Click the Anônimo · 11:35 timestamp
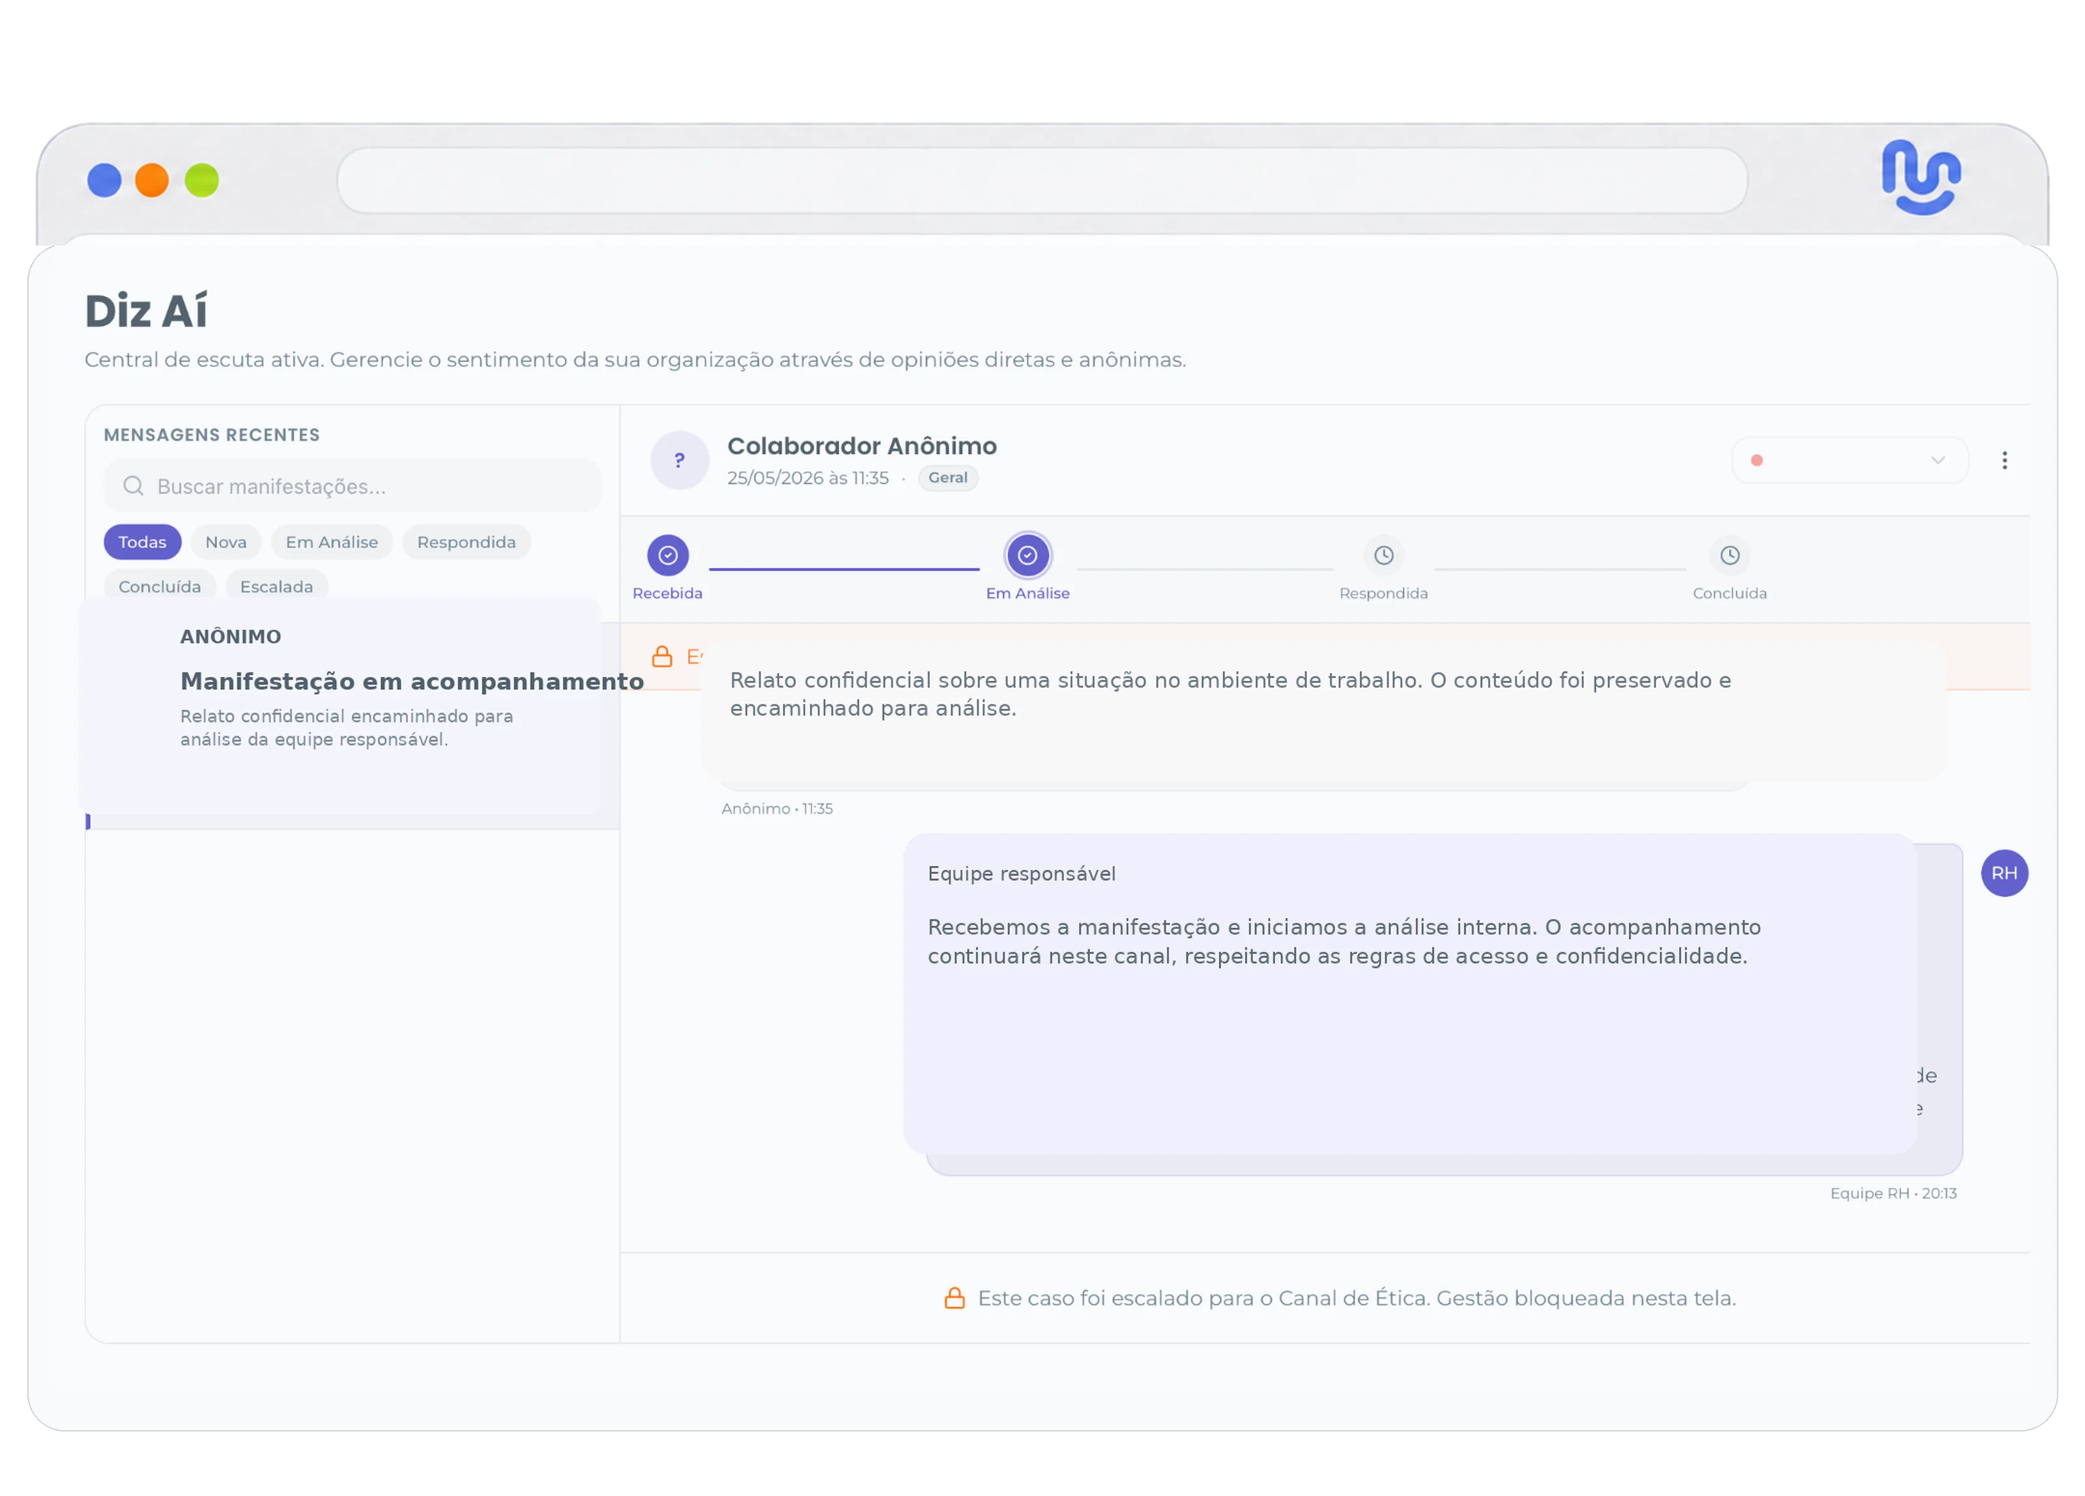This screenshot has width=2085, height=1496. [x=777, y=808]
